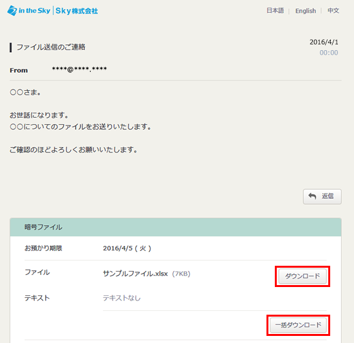Click the 00:00 timestamp
This screenshot has width=354, height=343.
pyautogui.click(x=329, y=53)
